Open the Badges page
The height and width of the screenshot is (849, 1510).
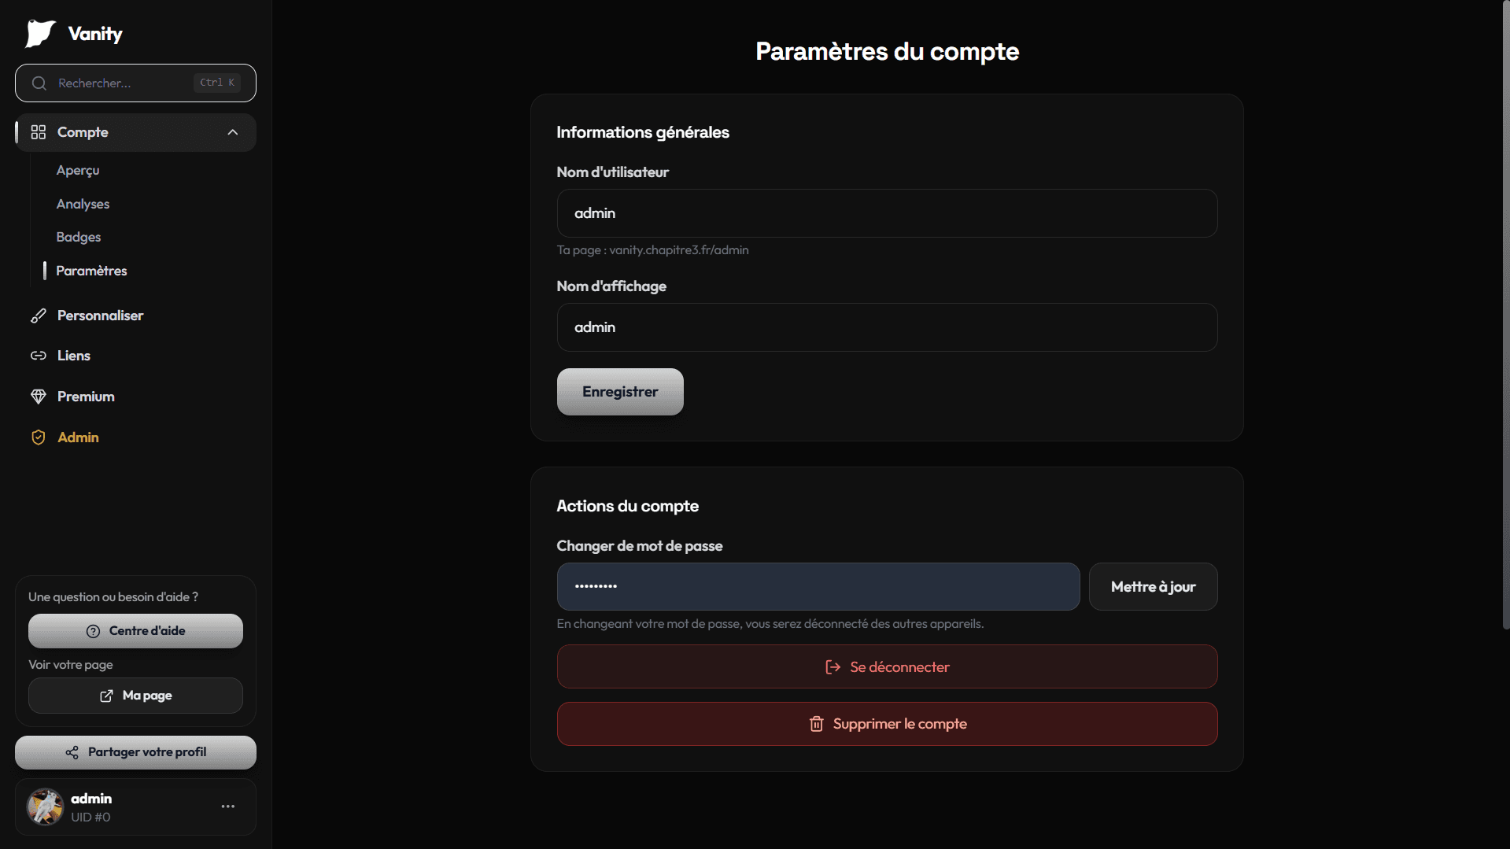(79, 237)
